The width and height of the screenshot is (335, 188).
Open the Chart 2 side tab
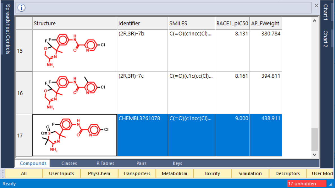click(325, 39)
